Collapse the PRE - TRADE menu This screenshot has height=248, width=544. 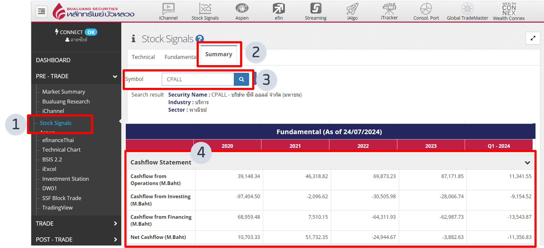coord(76,76)
